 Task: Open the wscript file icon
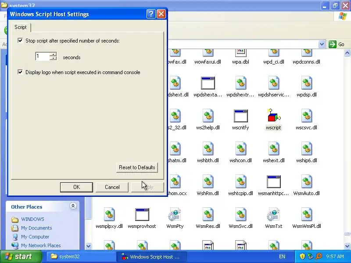tap(273, 115)
